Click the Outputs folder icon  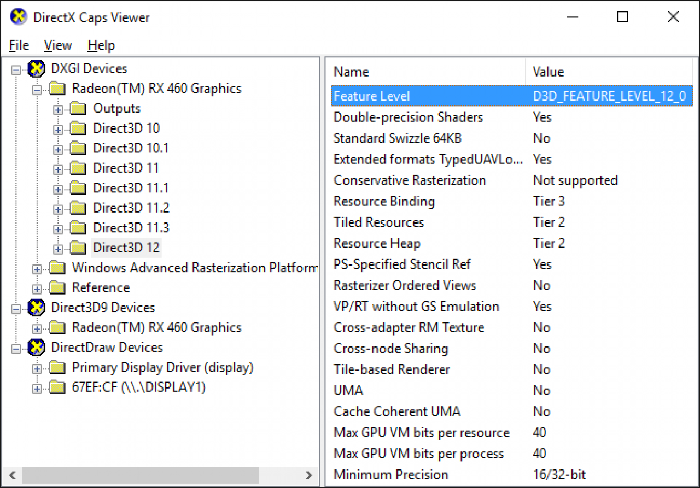[78, 109]
